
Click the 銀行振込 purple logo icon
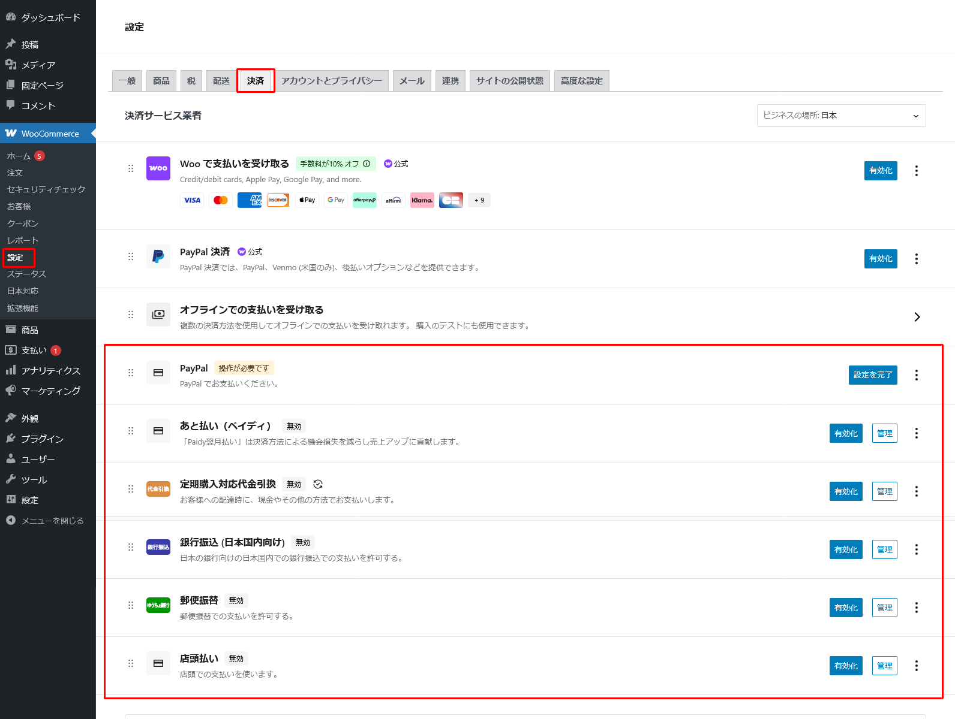pyautogui.click(x=158, y=547)
